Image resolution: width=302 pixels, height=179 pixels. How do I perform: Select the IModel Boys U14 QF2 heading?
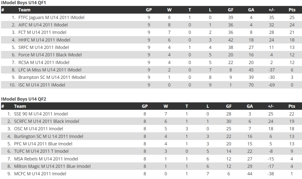pos(24,99)
